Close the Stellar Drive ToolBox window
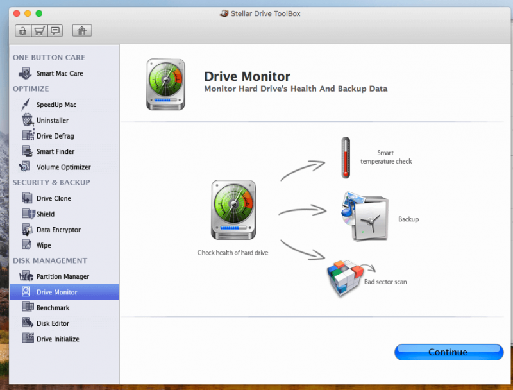 (x=17, y=13)
